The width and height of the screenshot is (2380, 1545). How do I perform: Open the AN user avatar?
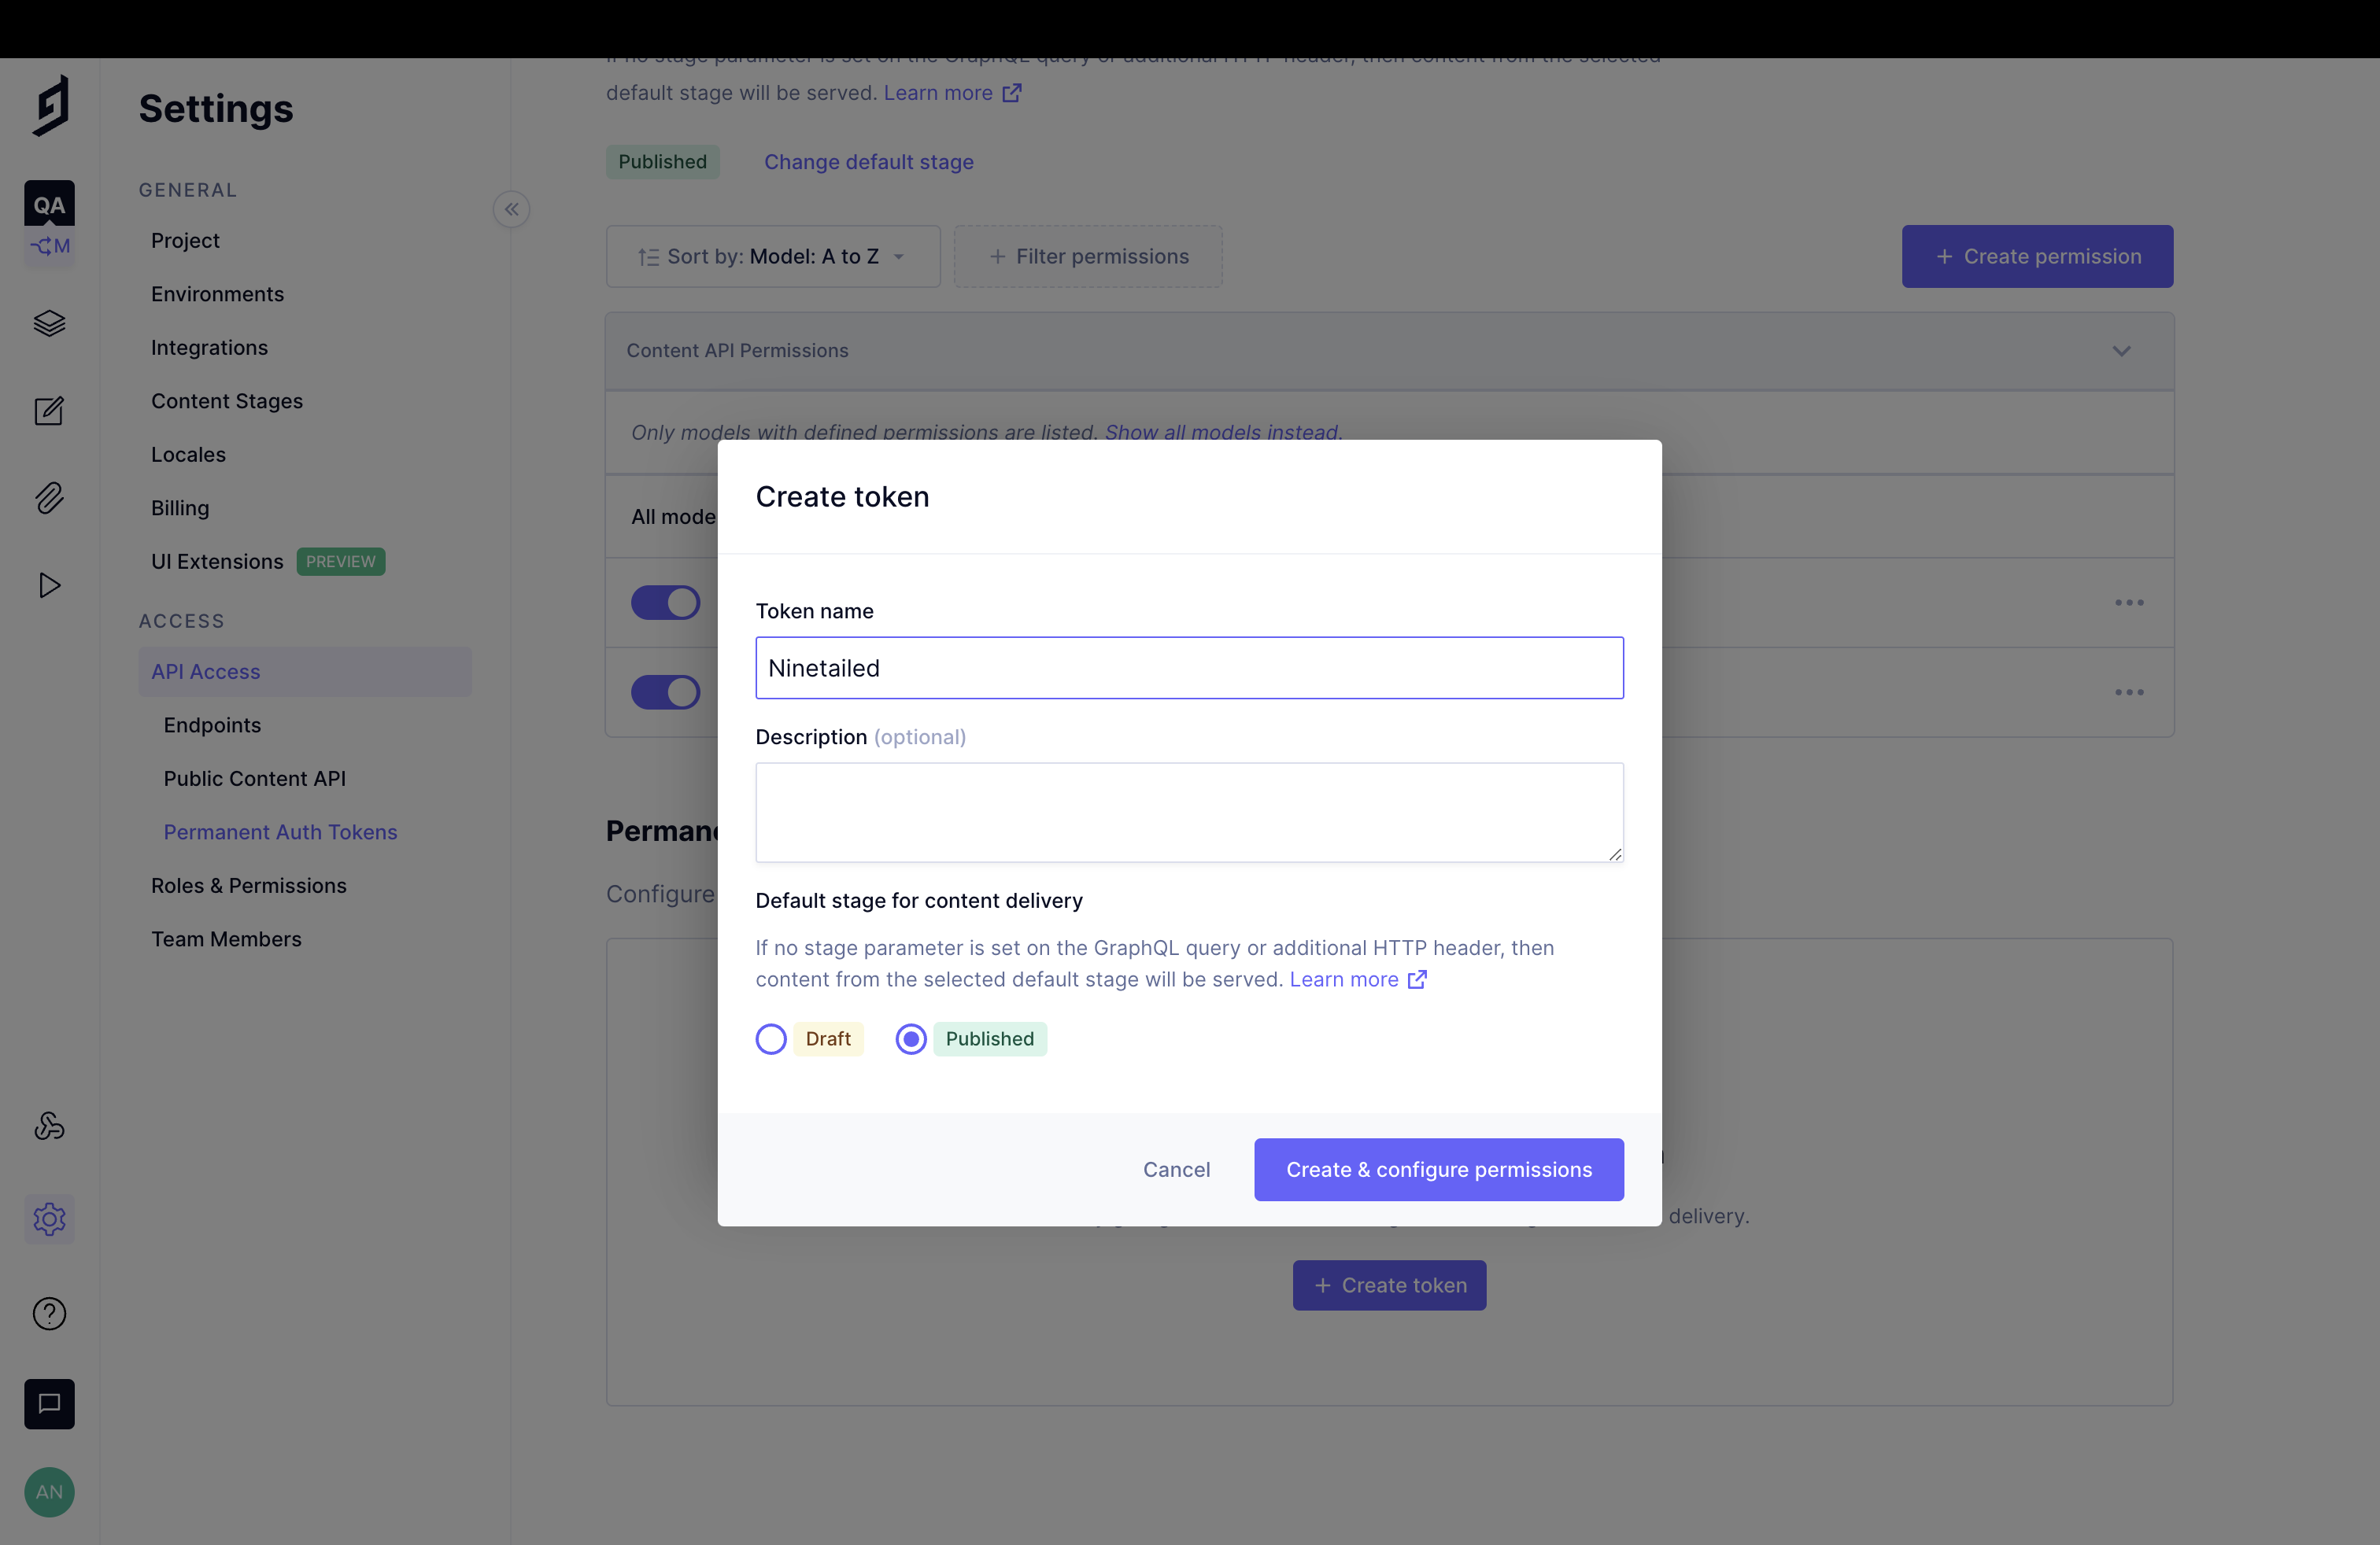coord(49,1492)
